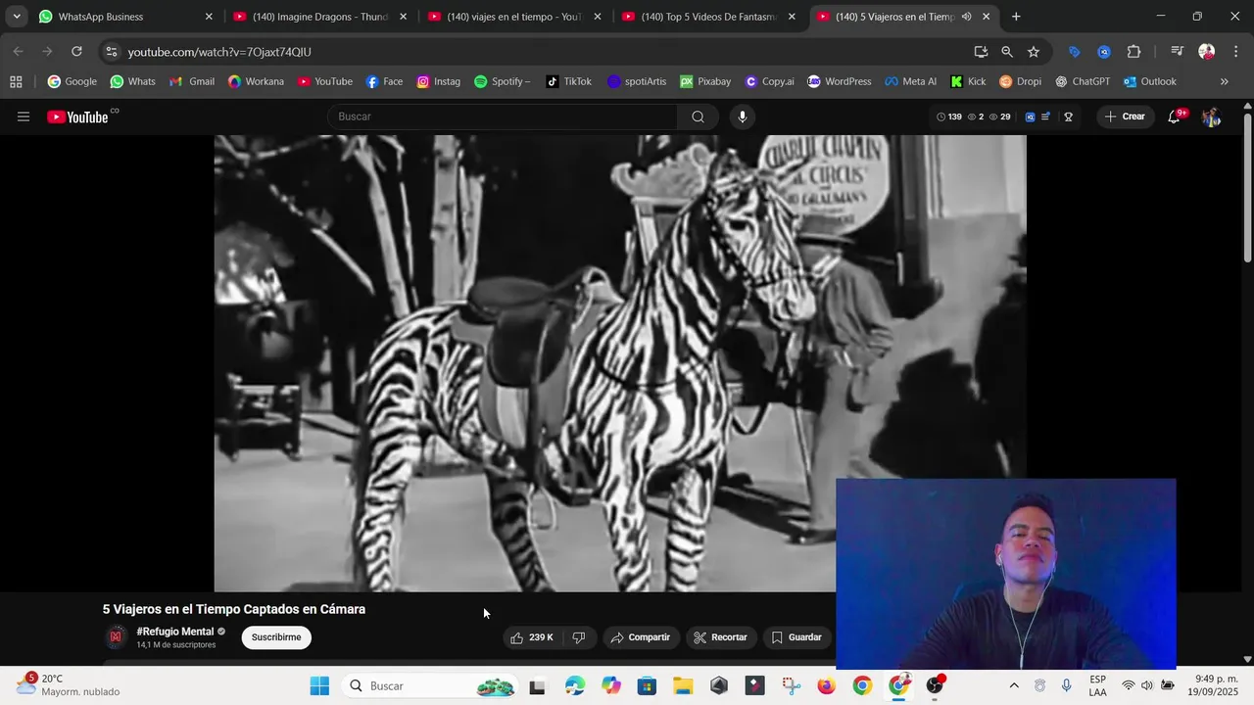
Task: Click the YouTube Buscar search field
Action: (x=502, y=117)
